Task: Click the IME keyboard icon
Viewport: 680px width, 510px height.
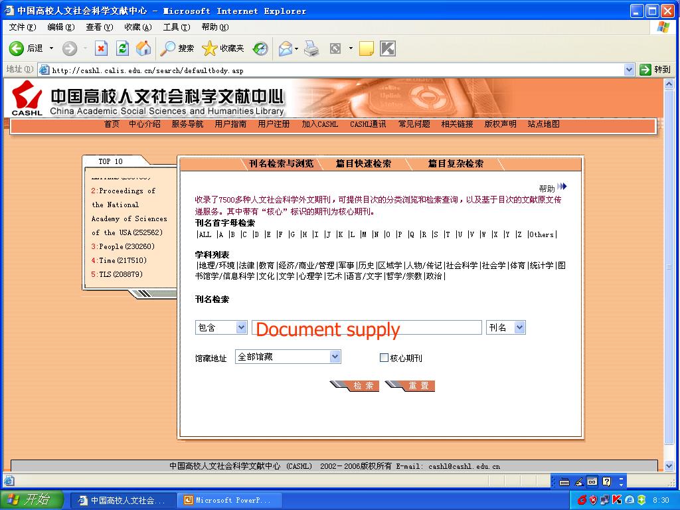Action: [564, 481]
